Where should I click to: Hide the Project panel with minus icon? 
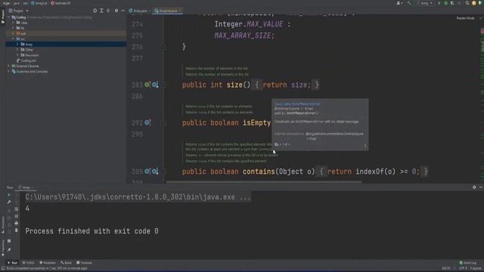coord(123,11)
